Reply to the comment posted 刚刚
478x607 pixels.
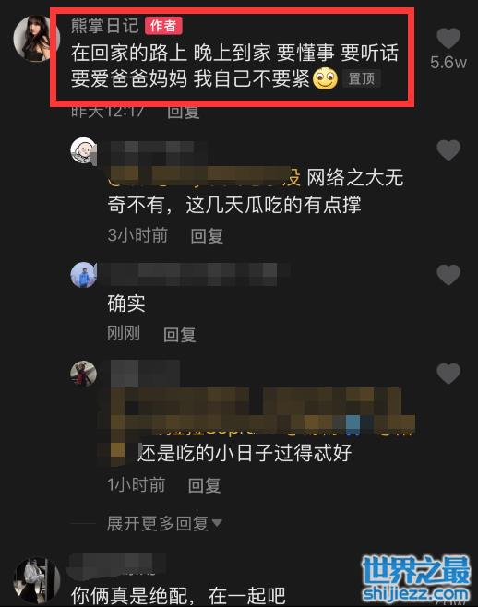pyautogui.click(x=179, y=335)
